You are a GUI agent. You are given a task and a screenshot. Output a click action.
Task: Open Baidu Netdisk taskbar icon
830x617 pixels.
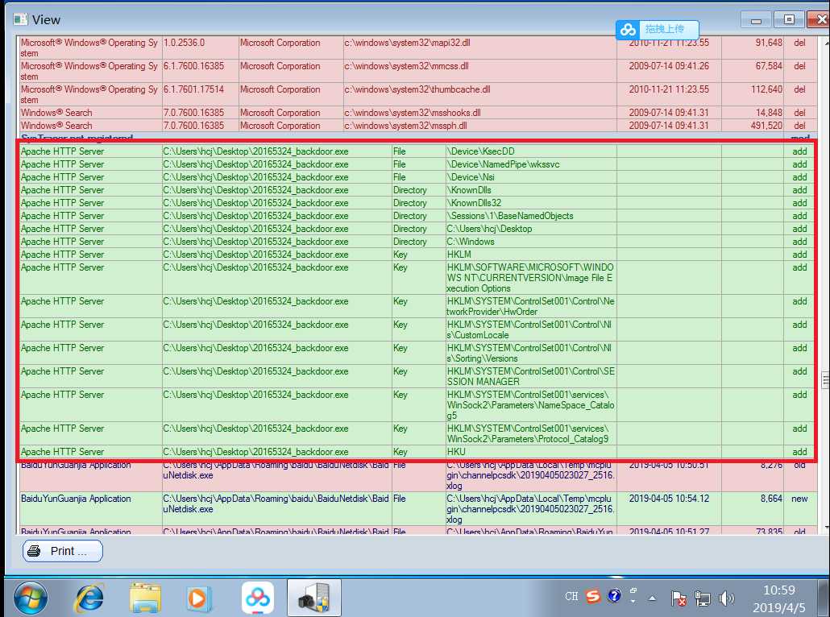[x=258, y=598]
